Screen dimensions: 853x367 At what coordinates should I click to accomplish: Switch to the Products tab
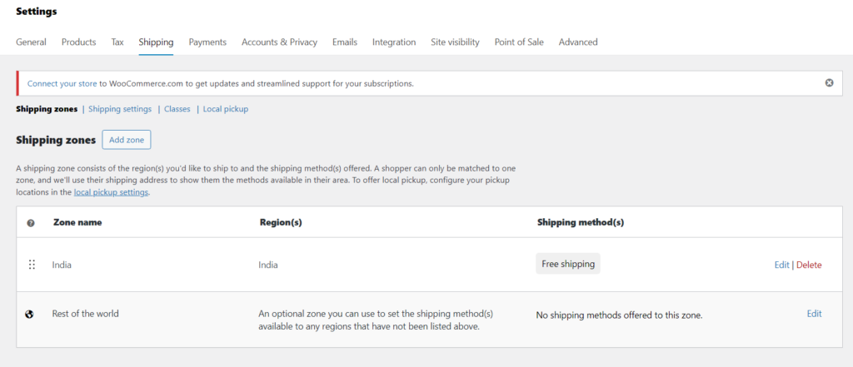tap(79, 42)
